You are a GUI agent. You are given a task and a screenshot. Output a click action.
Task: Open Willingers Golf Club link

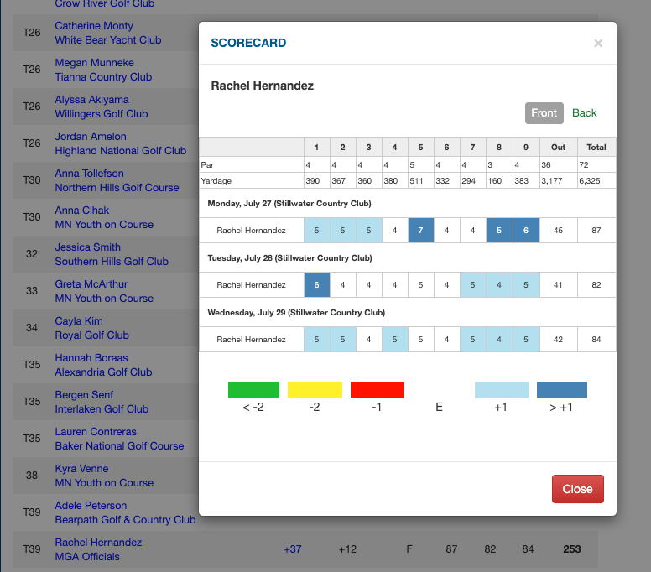(102, 114)
